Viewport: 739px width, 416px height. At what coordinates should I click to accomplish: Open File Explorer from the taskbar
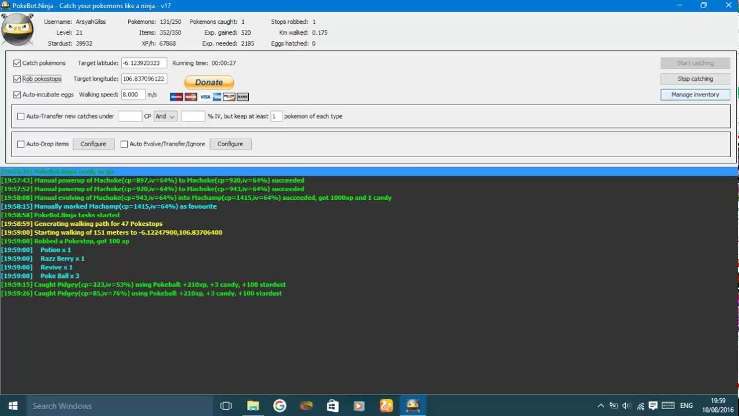tap(253, 406)
